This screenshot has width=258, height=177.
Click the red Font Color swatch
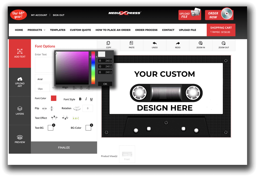54,98
